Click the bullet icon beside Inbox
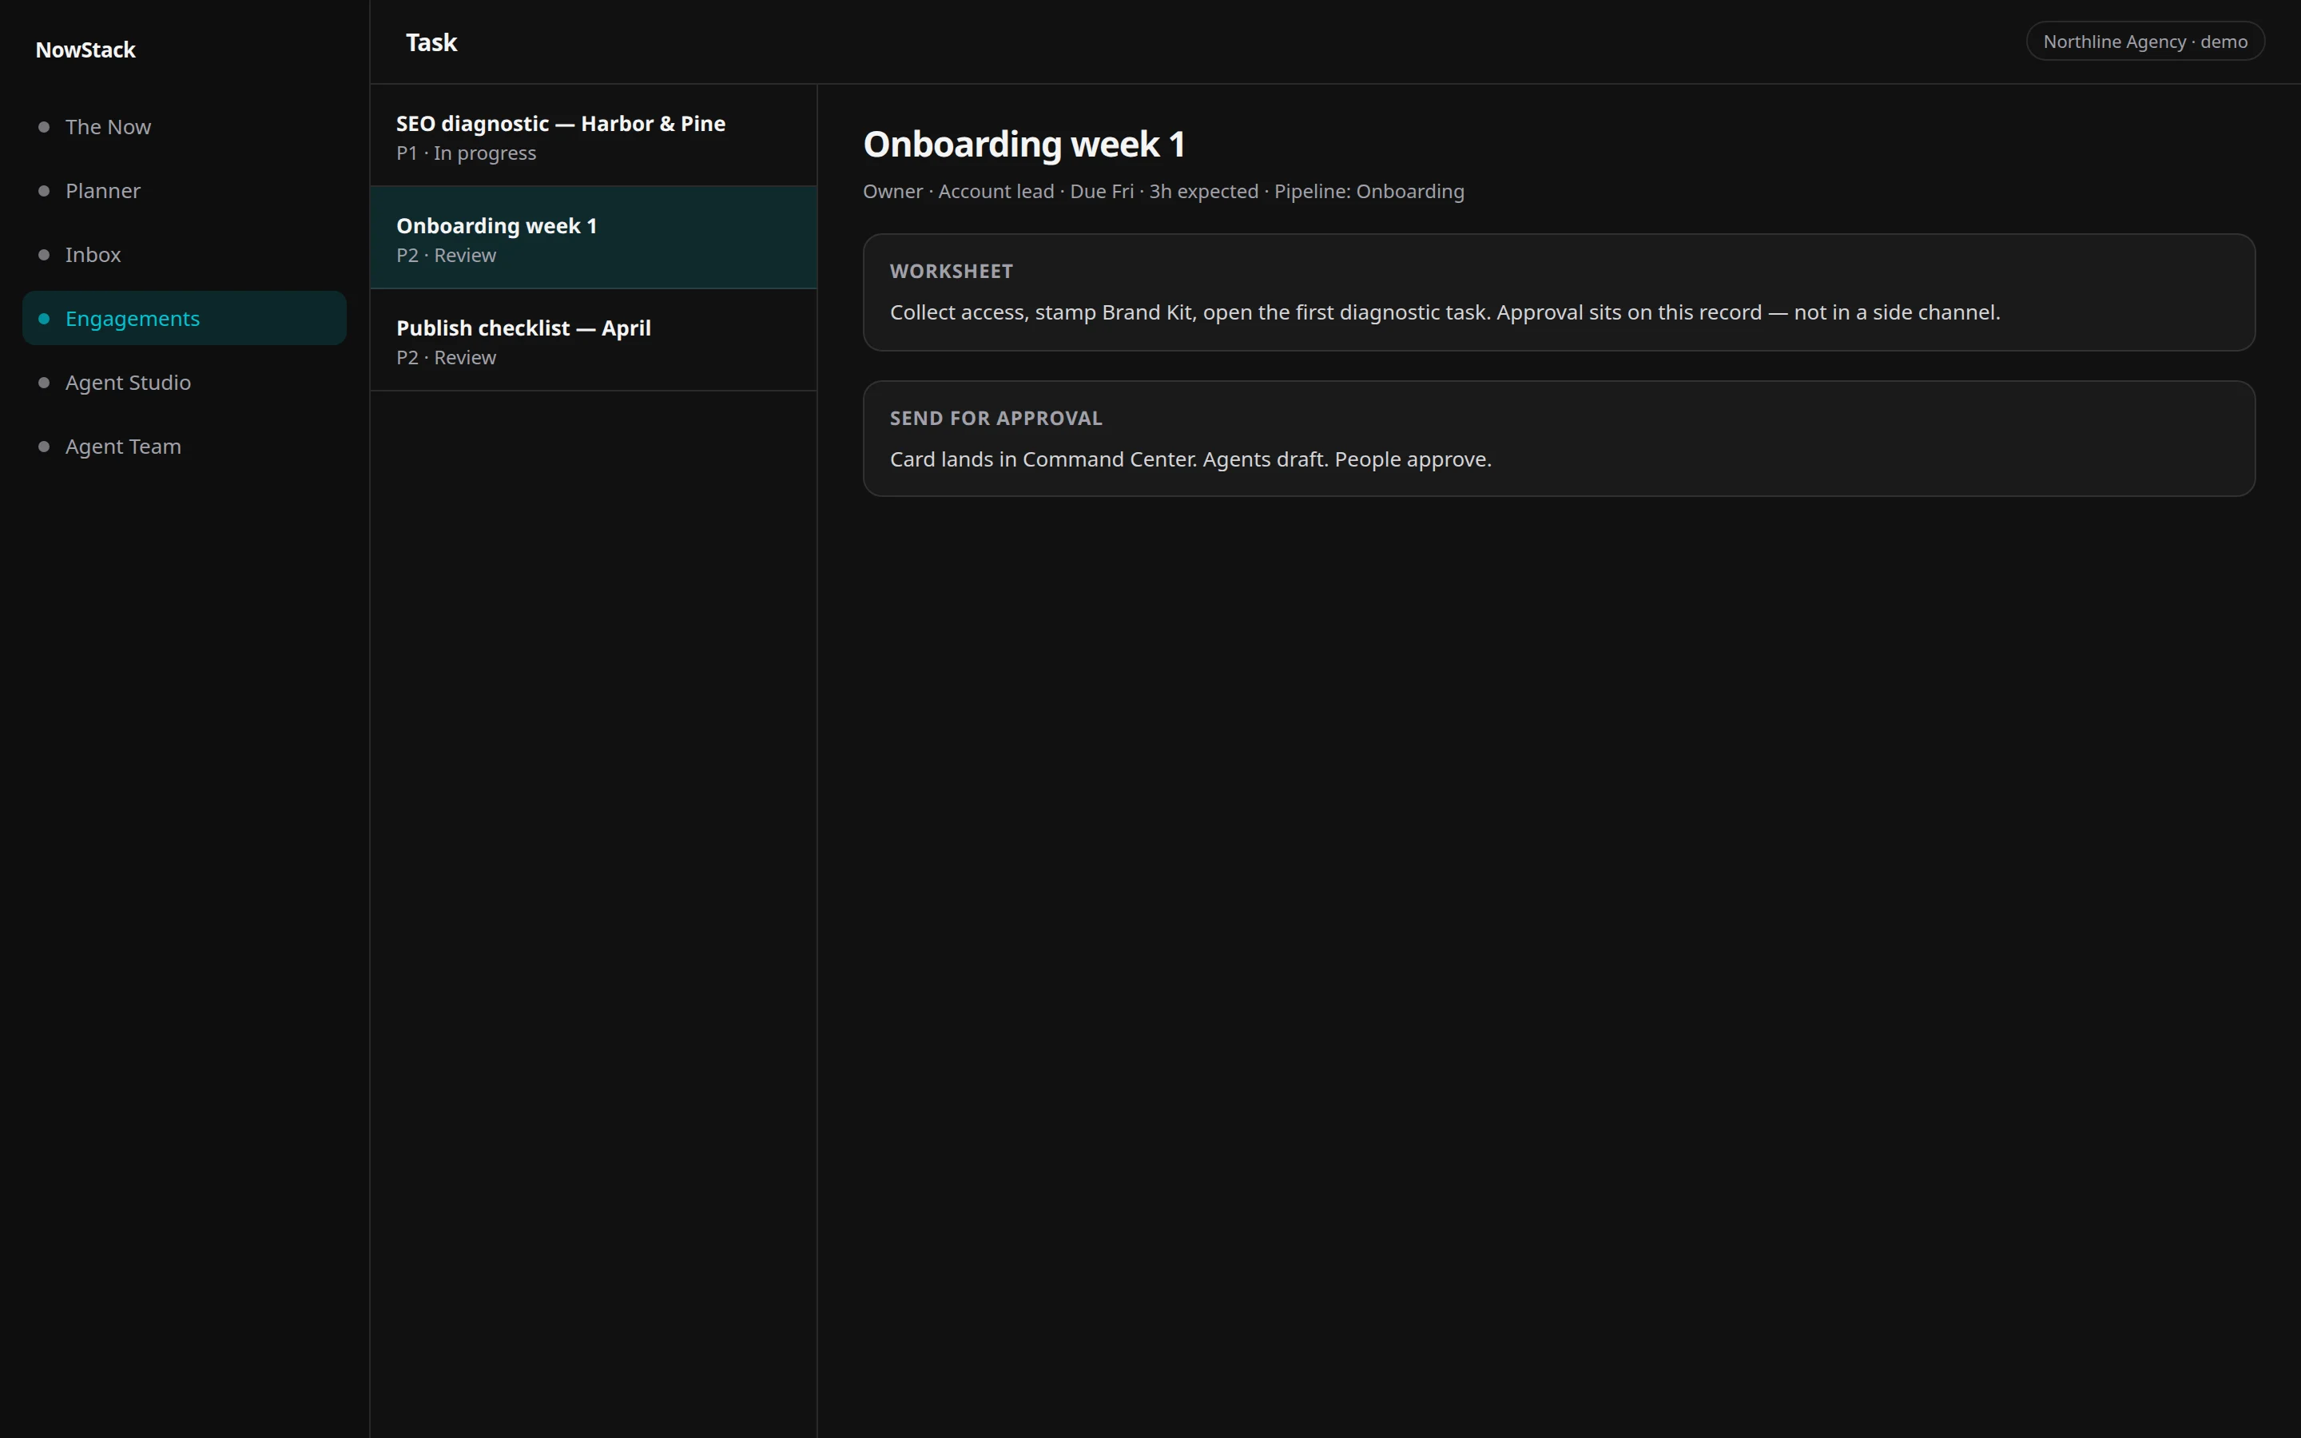Screen dimensions: 2301x1438 pos(44,254)
